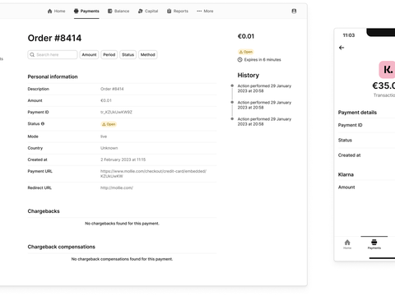Click the third History timeline marker
The width and height of the screenshot is (395, 296).
click(232, 118)
